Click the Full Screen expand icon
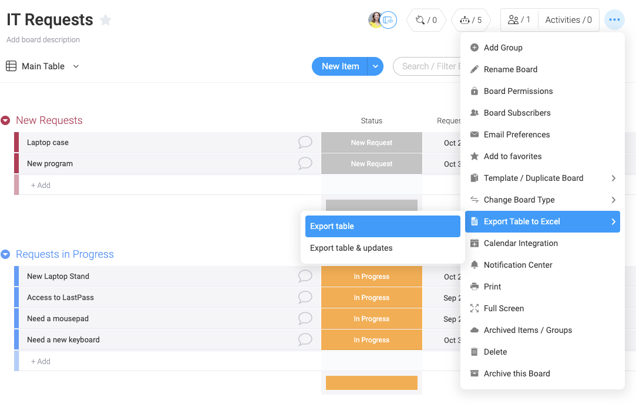The height and width of the screenshot is (404, 636). [474, 308]
